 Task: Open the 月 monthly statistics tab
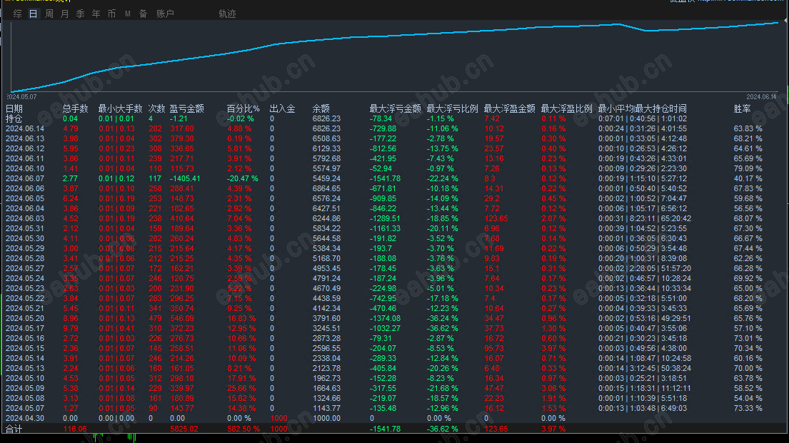click(64, 14)
